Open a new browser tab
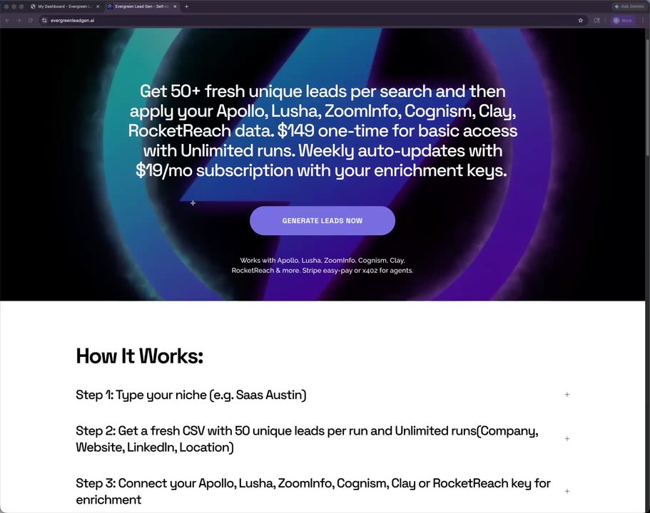Screen dimensions: 650x513 pyautogui.click(x=186, y=6)
